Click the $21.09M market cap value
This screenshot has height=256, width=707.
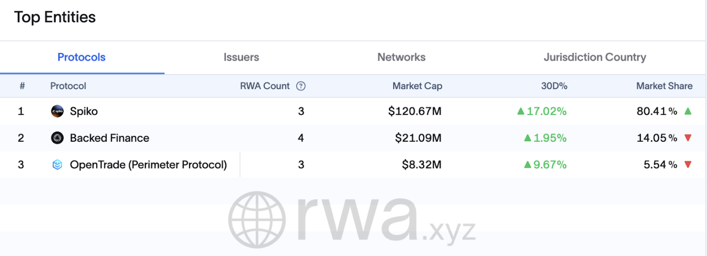click(418, 138)
